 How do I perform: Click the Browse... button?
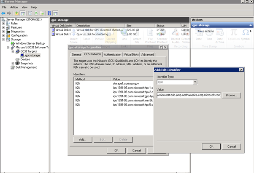[231, 95]
